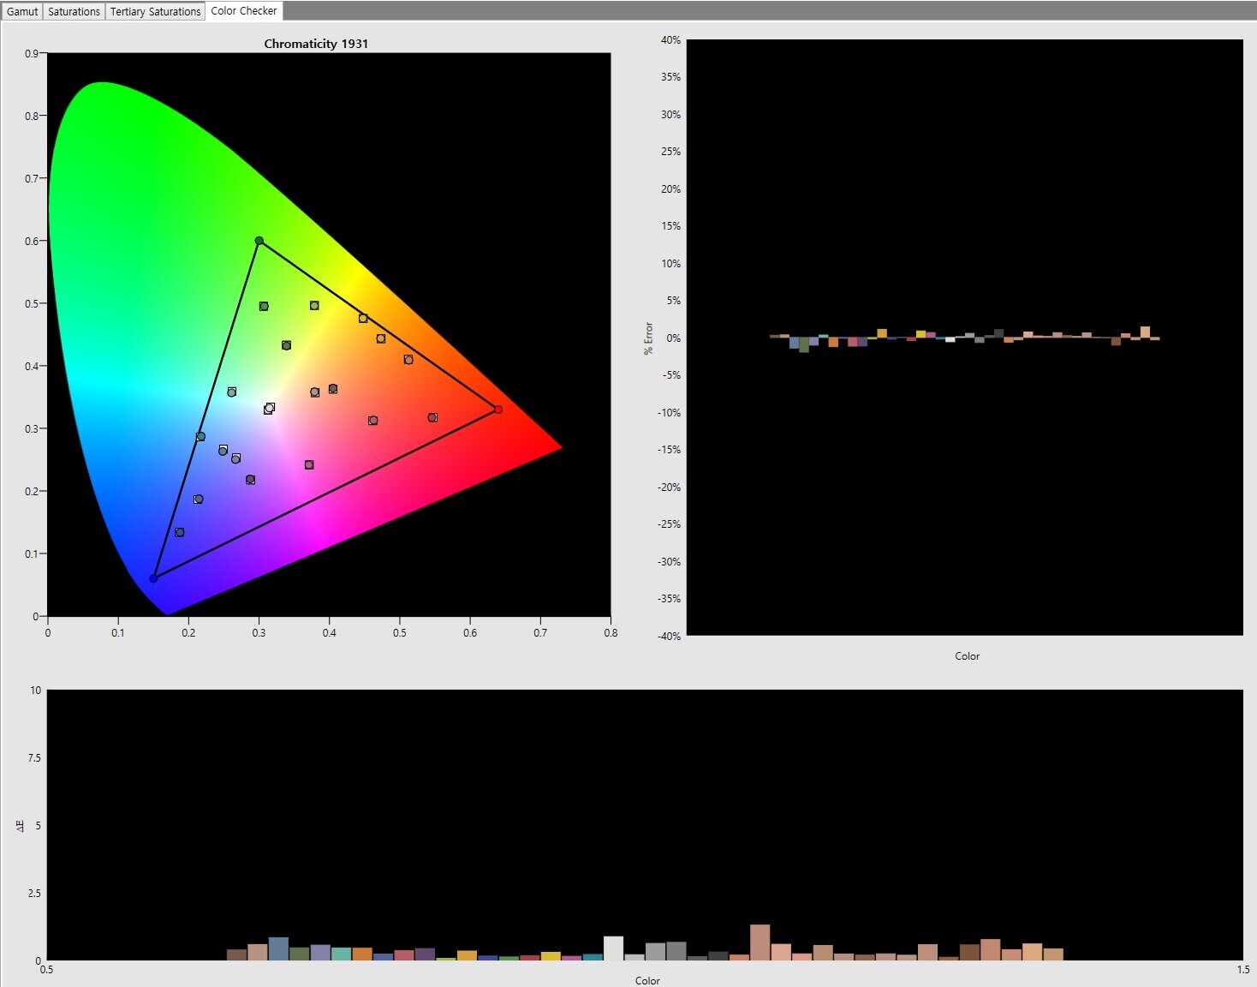The image size is (1257, 987).
Task: Click the 0.8 tick on chromaticity x-axis
Action: [x=611, y=633]
